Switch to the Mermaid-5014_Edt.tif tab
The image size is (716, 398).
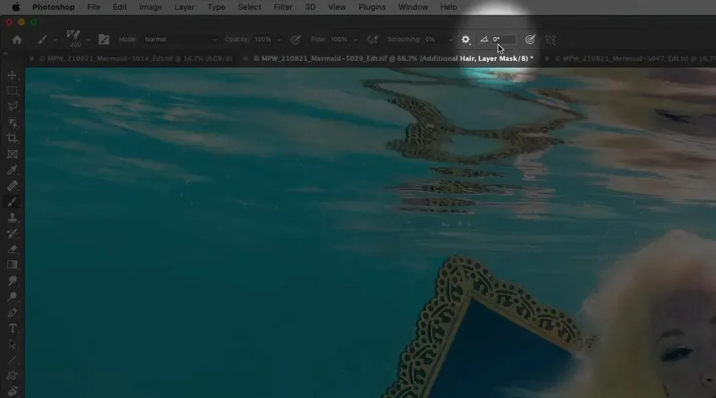[x=135, y=59]
